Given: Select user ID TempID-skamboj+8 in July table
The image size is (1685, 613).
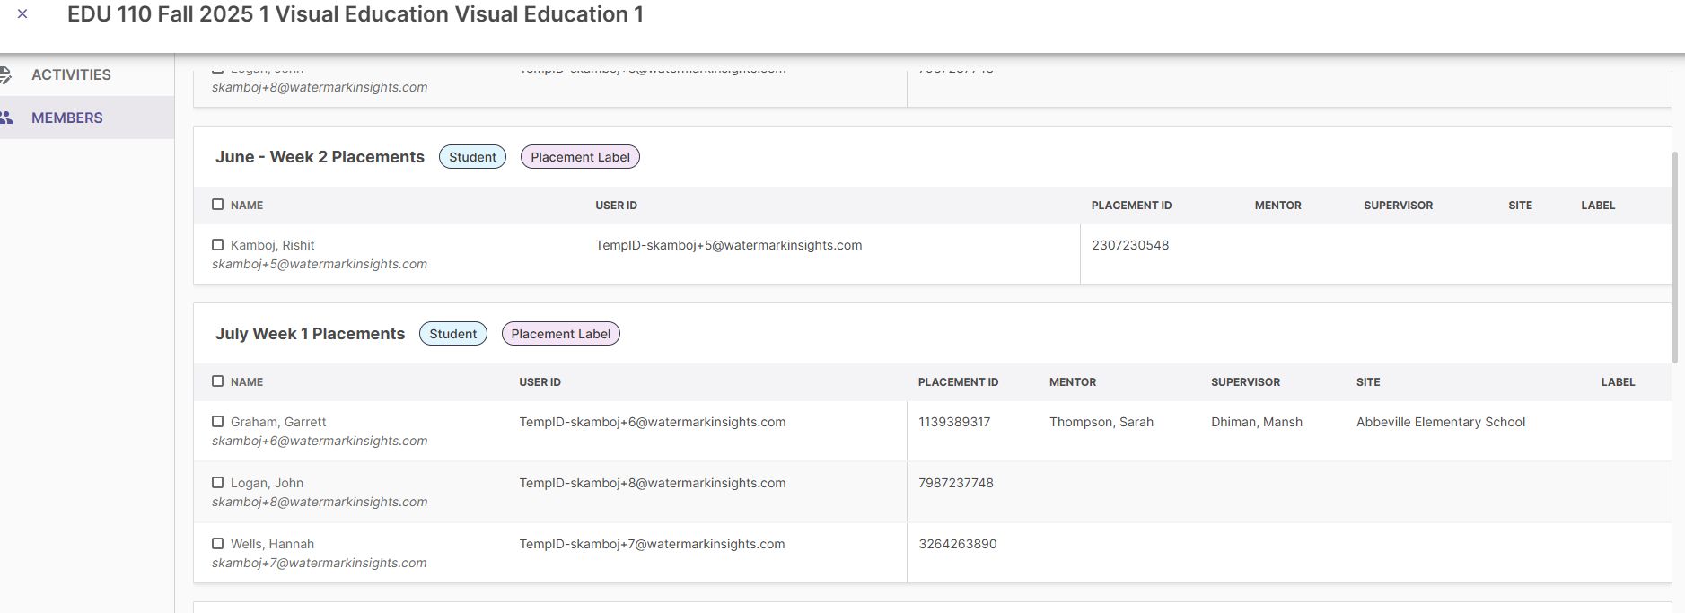Looking at the screenshot, I should pos(653,483).
